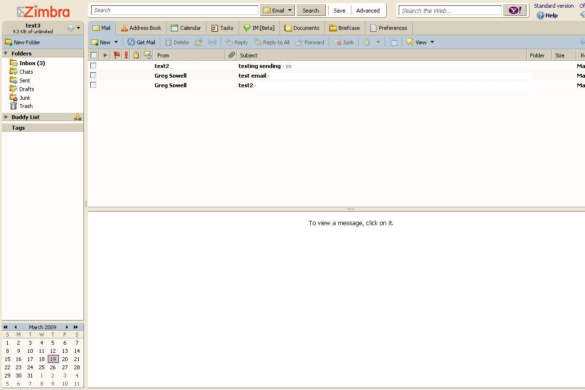Open the Help link

click(547, 15)
